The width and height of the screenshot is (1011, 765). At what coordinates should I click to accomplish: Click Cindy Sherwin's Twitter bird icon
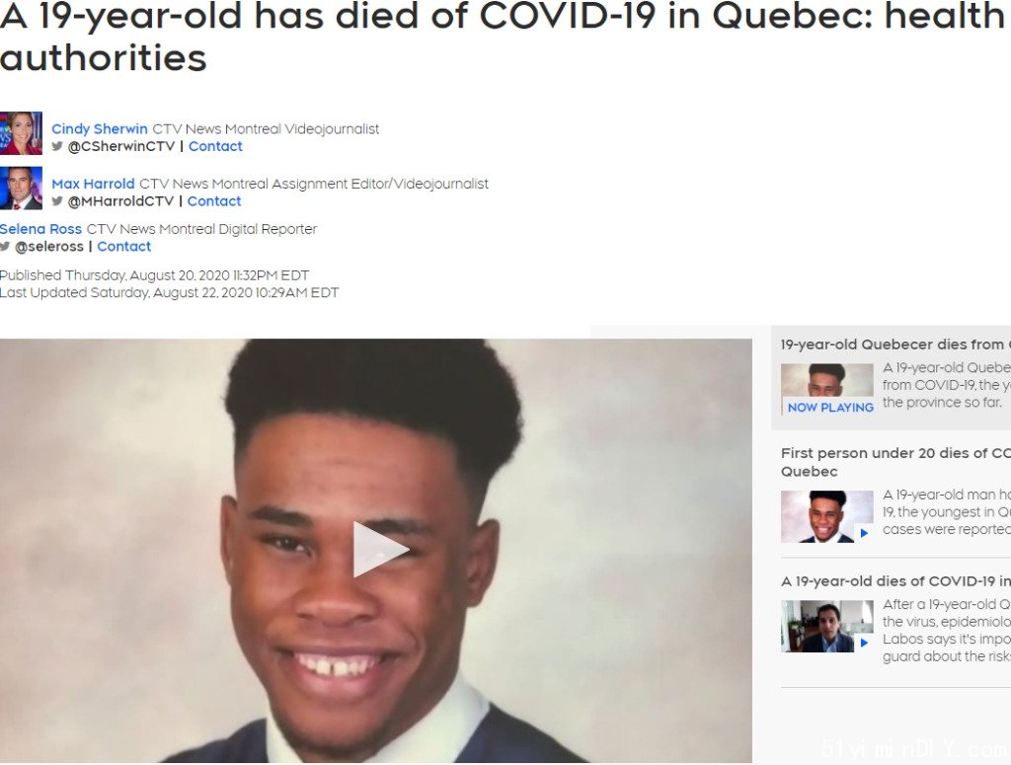click(x=57, y=146)
